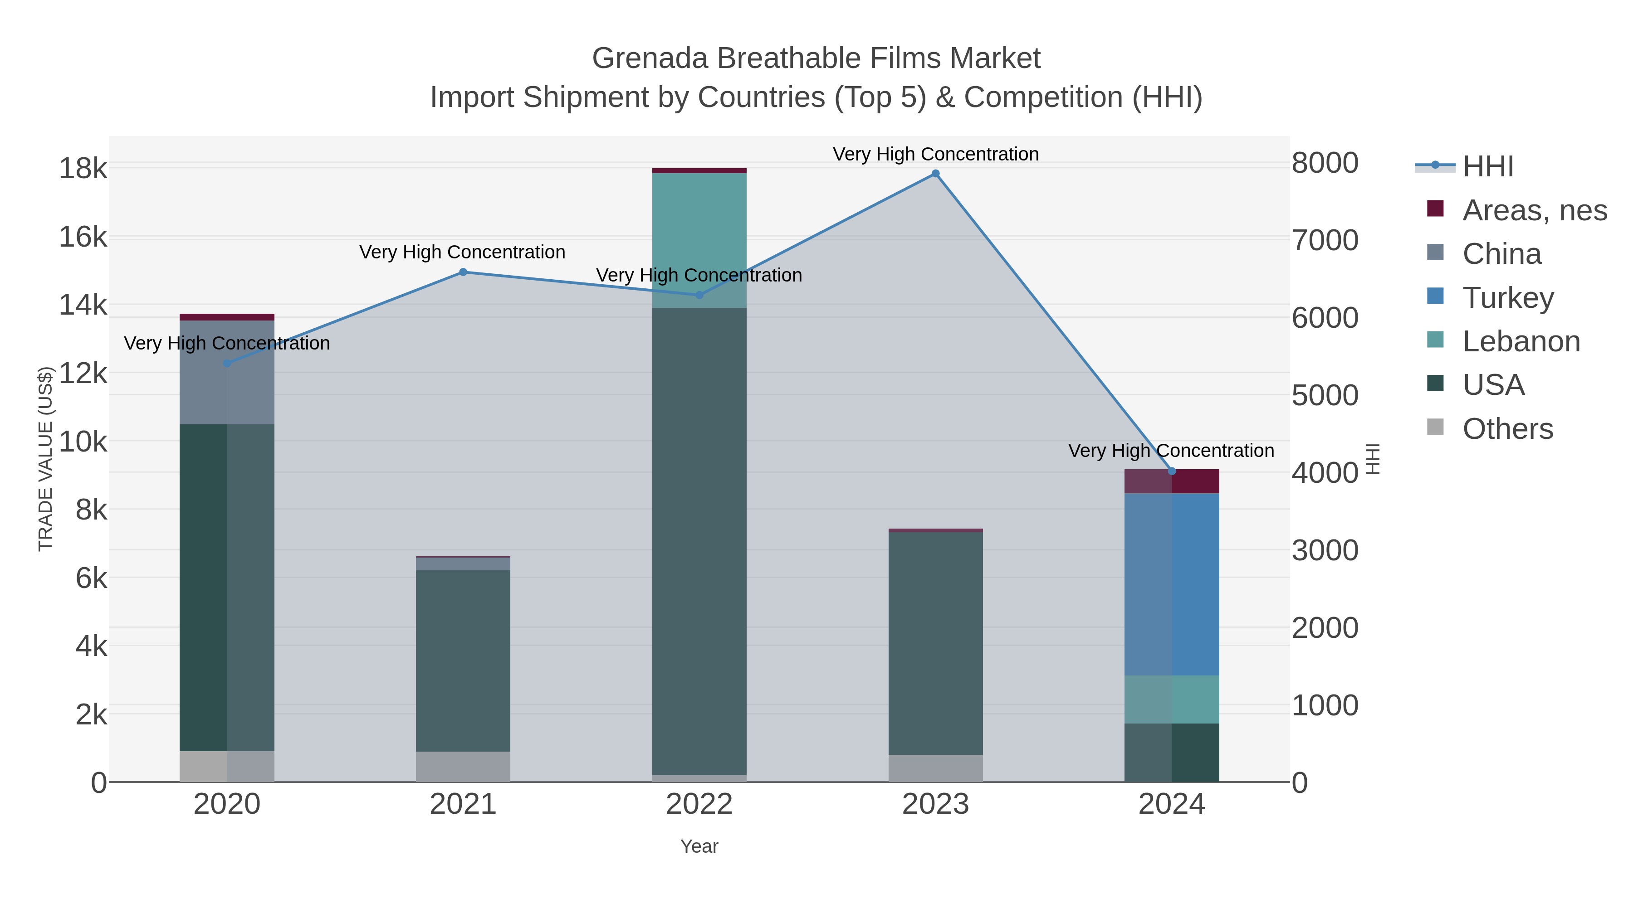Image resolution: width=1633 pixels, height=918 pixels.
Task: Select the Turkey segment in 2024 bar
Action: coord(1172,584)
